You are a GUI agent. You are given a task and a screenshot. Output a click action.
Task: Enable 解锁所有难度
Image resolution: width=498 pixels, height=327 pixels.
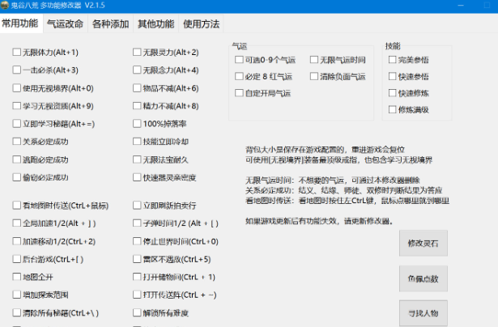click(x=137, y=312)
